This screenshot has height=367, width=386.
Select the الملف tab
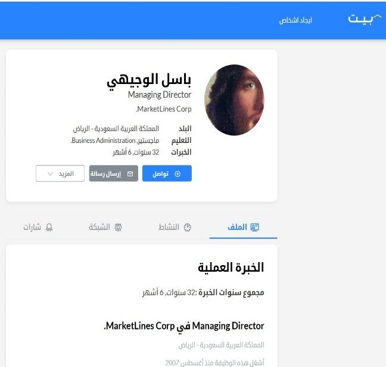click(243, 227)
